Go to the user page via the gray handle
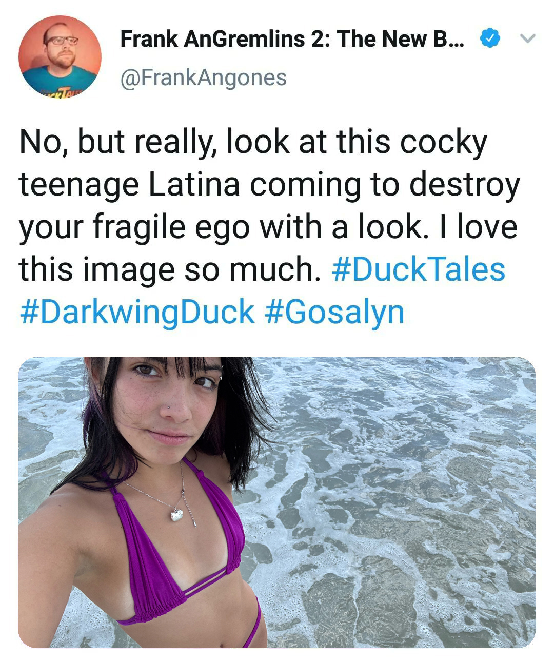This screenshot has height=661, width=554. click(203, 78)
